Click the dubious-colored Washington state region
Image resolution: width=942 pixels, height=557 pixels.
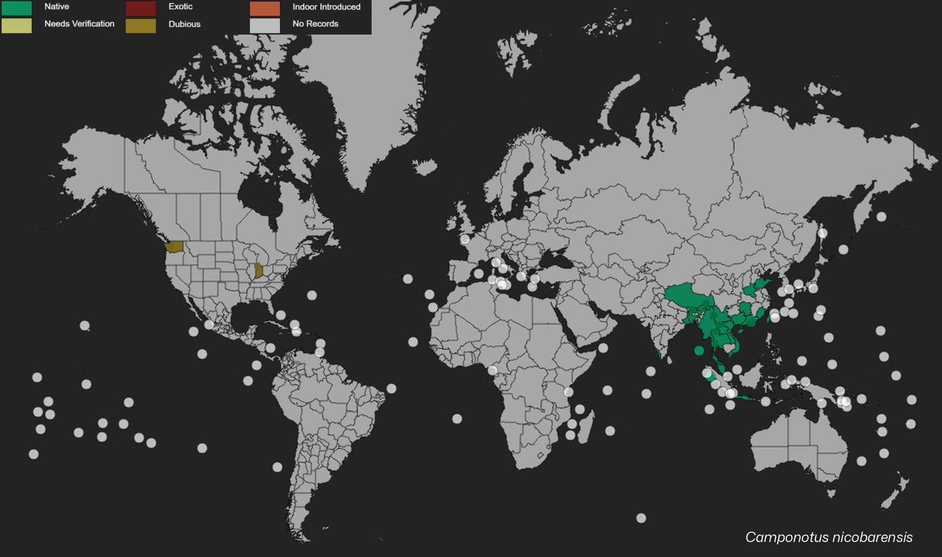[x=174, y=247]
